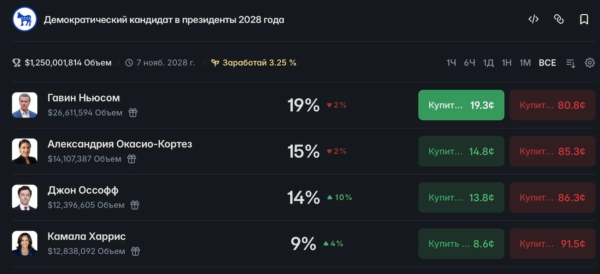Switch to the 1Д time range
Viewport: 600px width, 274px height.
[x=488, y=63]
